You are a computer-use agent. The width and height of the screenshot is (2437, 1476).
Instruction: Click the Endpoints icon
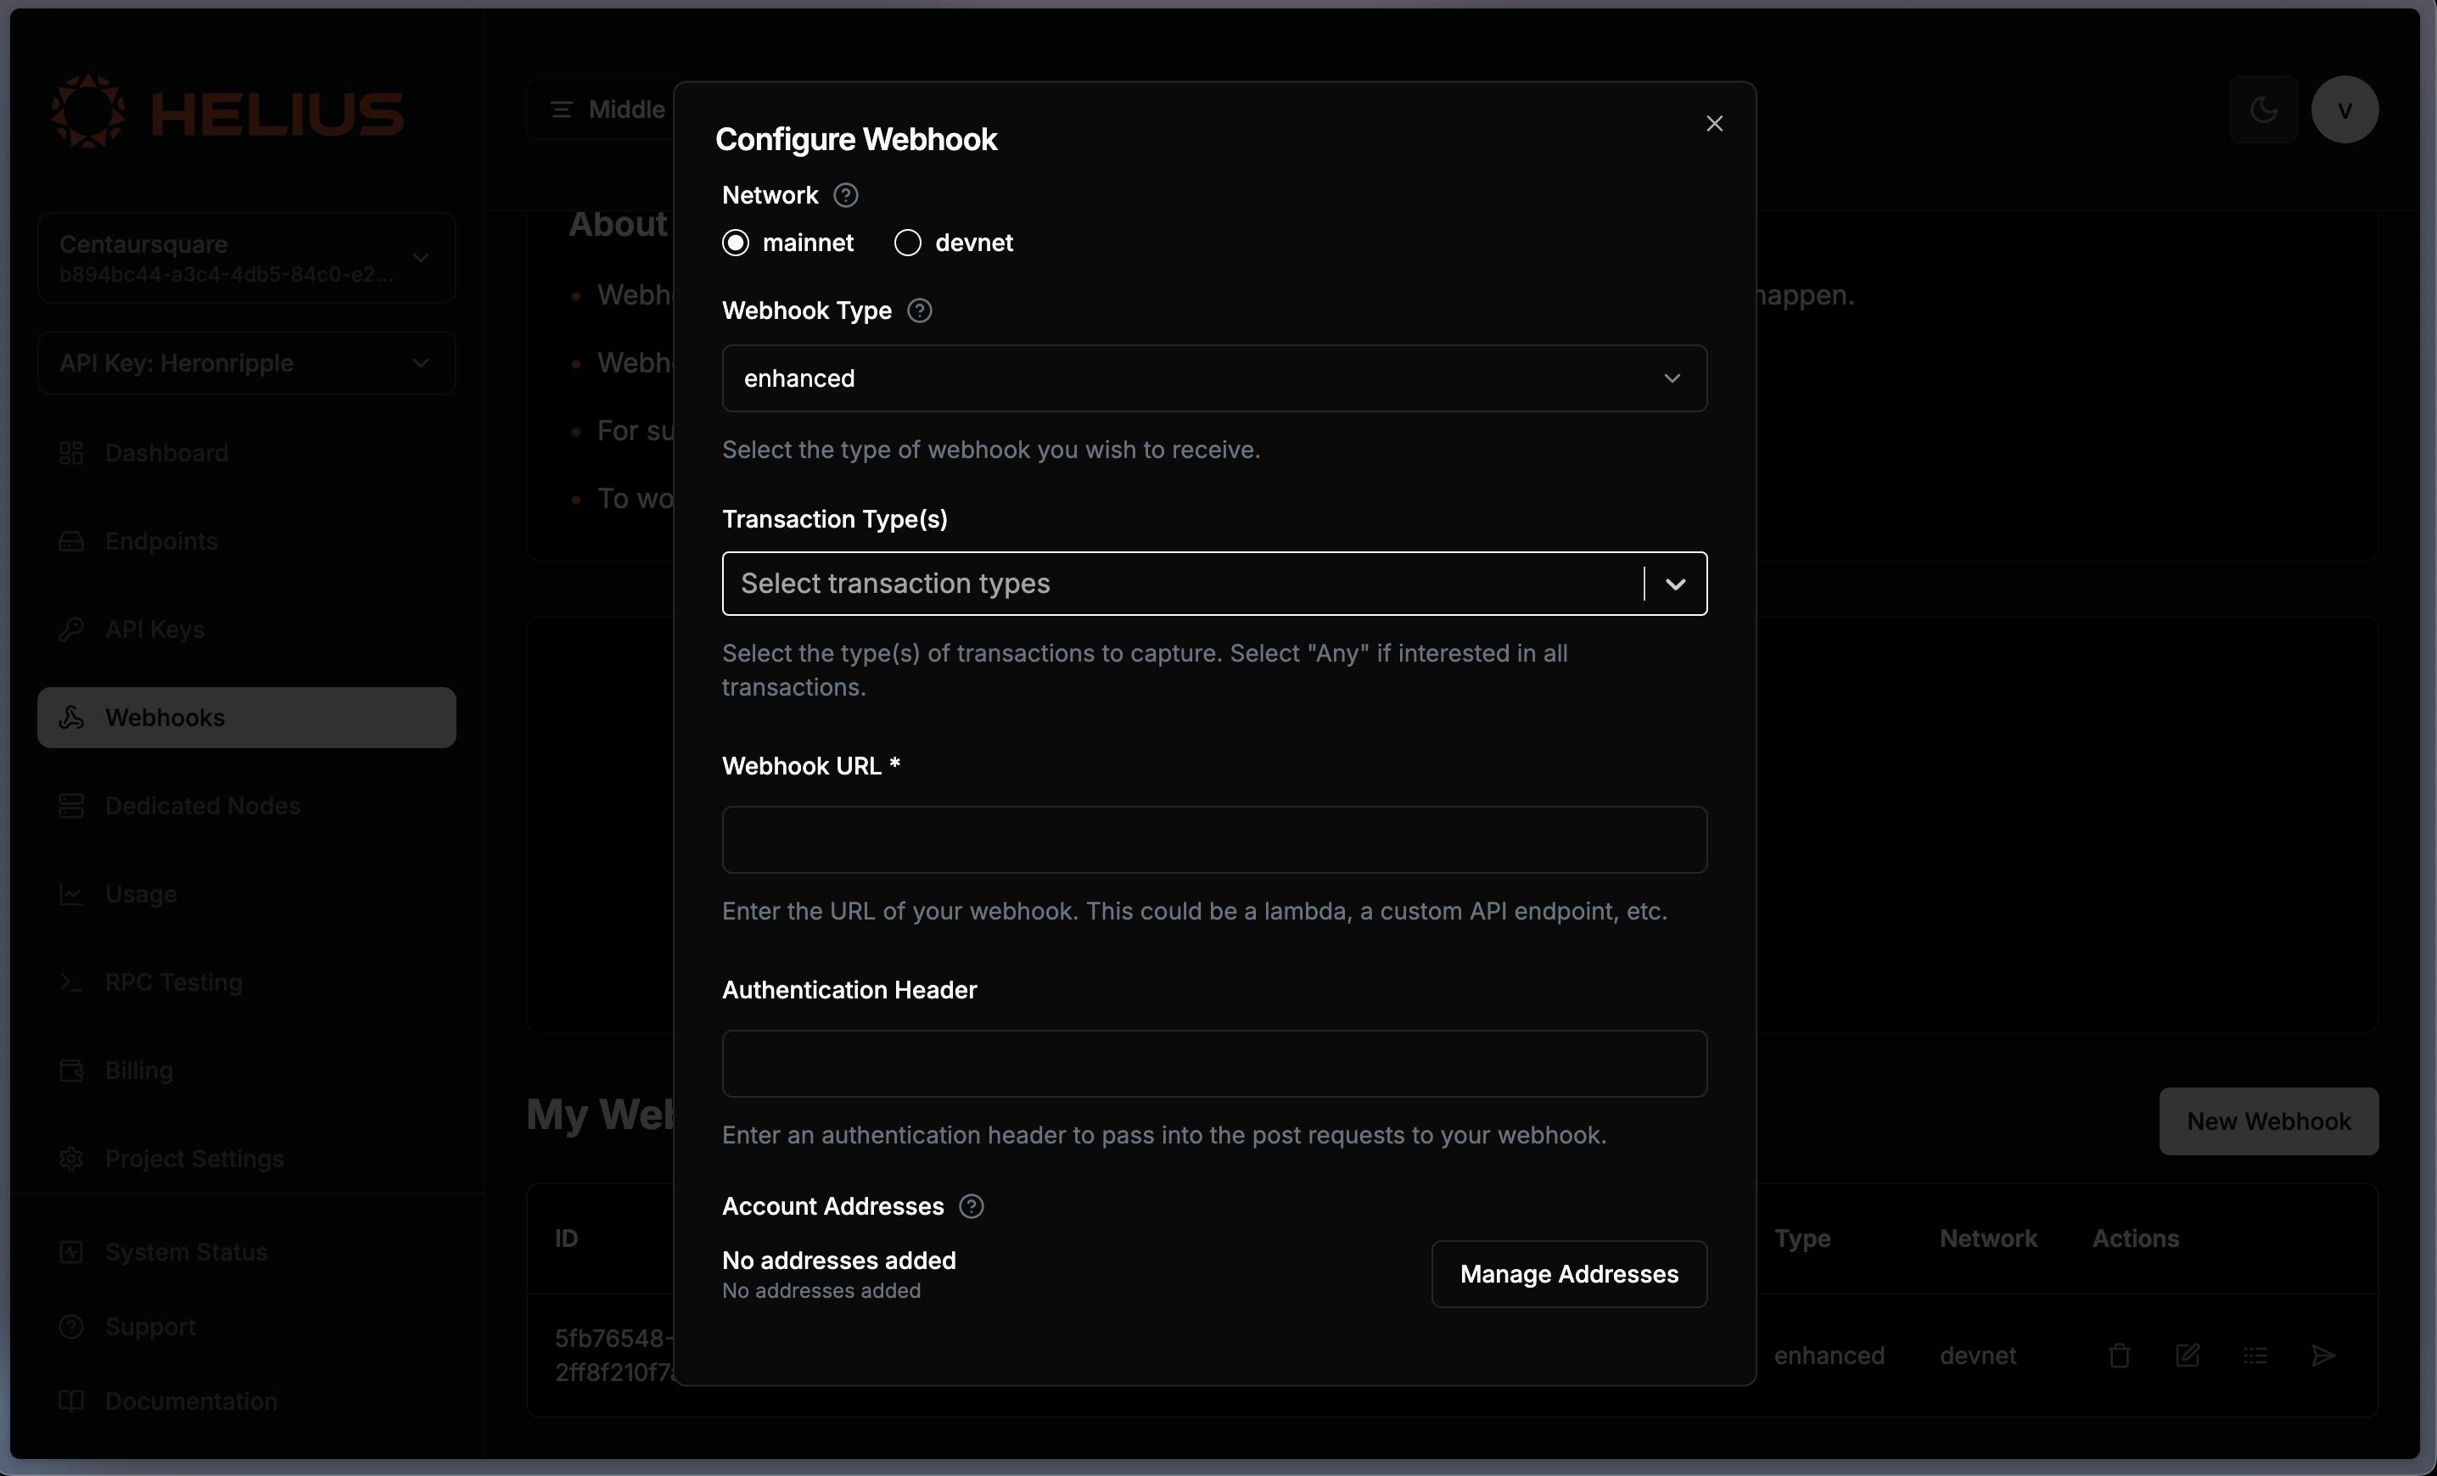pos(71,540)
